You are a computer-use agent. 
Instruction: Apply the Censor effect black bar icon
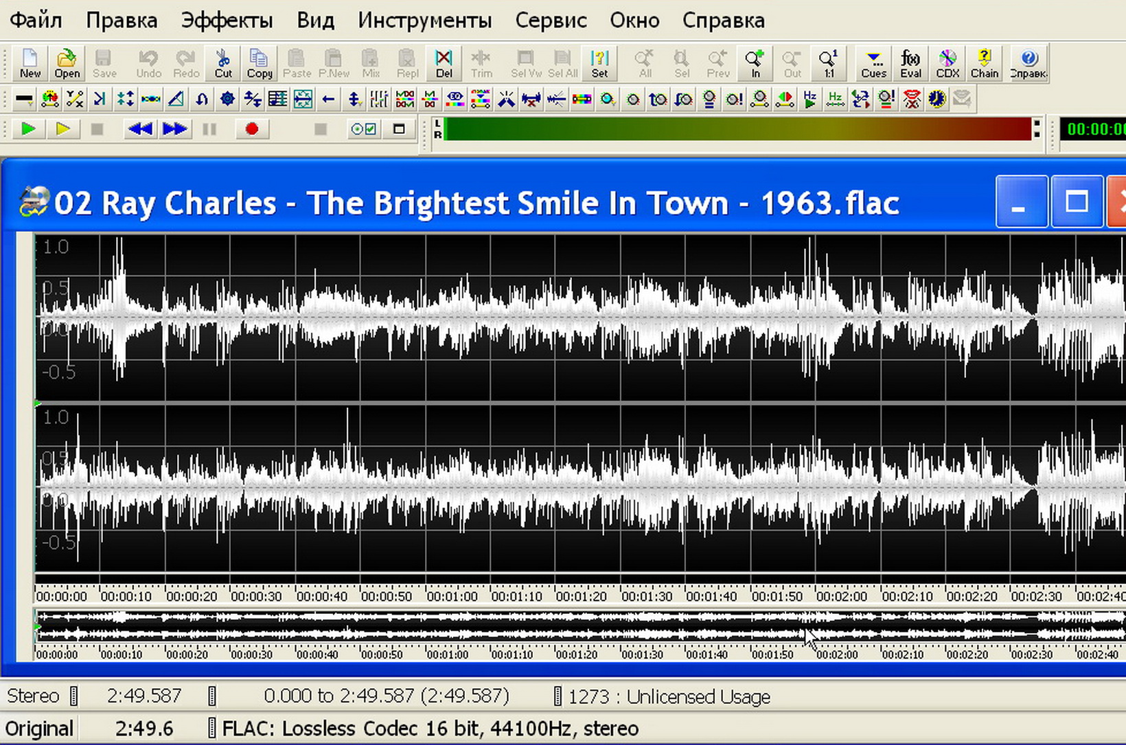pyautogui.click(x=24, y=100)
